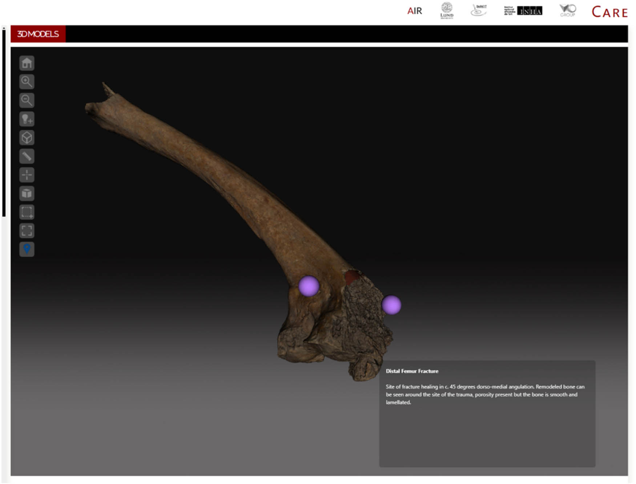Open the AIR logo link

414,11
